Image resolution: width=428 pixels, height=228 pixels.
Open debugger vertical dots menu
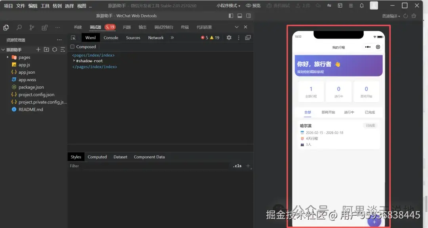[239, 38]
